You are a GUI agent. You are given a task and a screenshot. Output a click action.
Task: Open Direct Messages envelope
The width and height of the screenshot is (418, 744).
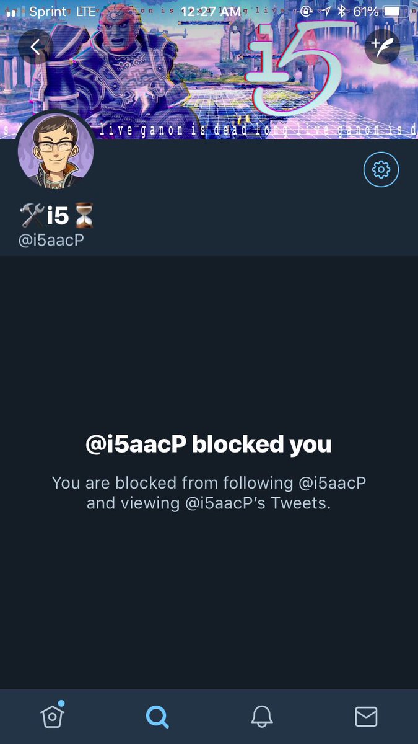(x=366, y=717)
